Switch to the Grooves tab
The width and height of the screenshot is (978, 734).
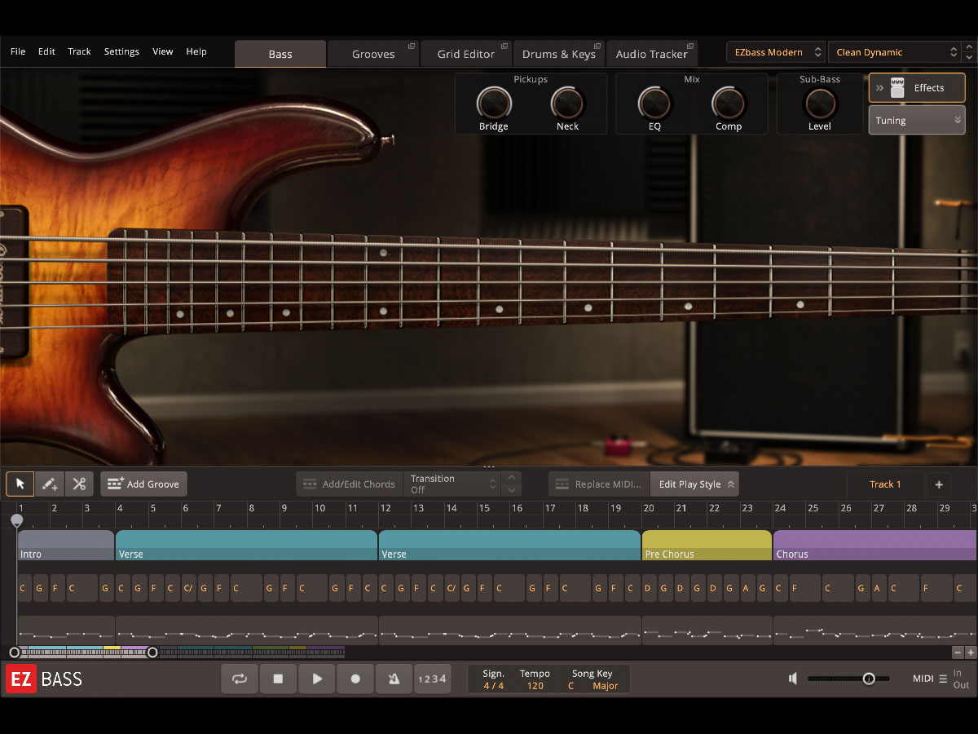tap(373, 54)
